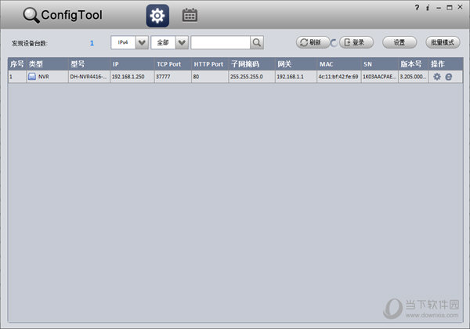Click the 设置 settings button
This screenshot has height=329, width=470.
(x=399, y=42)
